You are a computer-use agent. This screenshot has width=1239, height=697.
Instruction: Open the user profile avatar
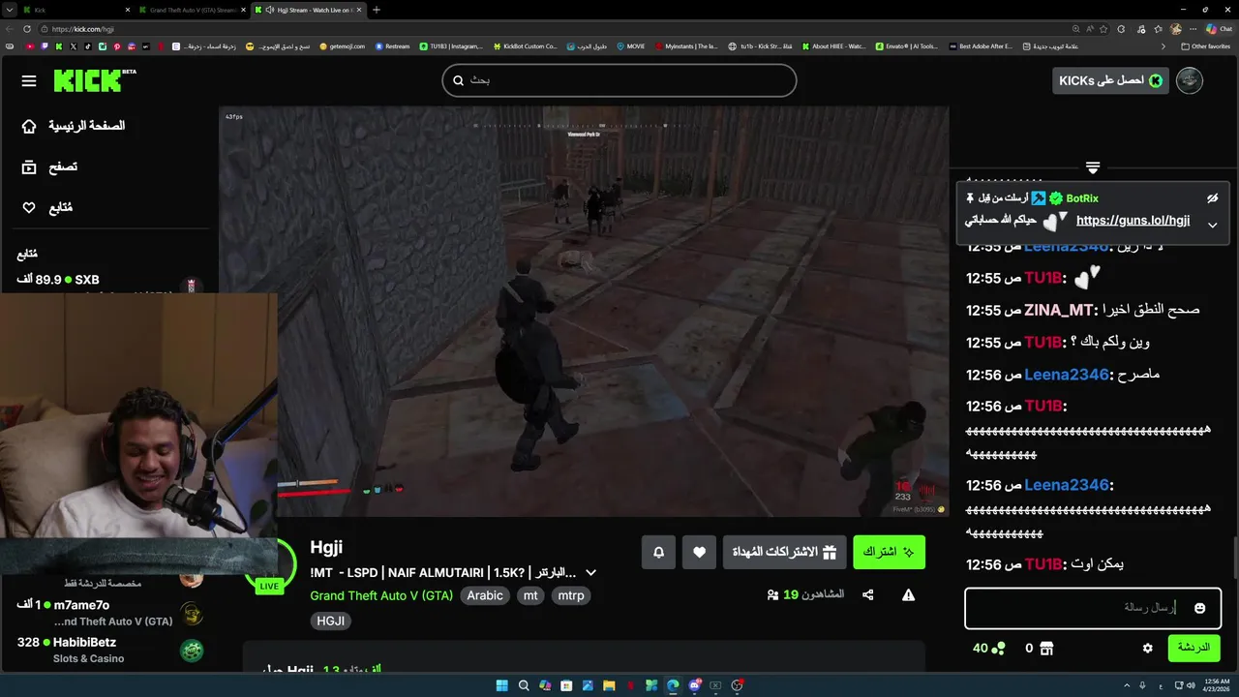[1190, 80]
